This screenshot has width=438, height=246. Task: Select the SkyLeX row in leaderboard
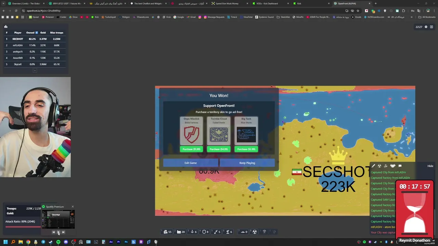click(35, 64)
